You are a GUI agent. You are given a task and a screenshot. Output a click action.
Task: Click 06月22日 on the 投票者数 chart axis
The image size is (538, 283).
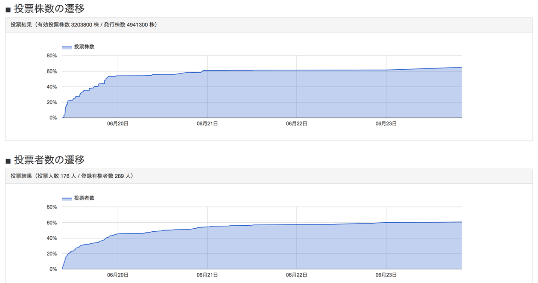297,275
